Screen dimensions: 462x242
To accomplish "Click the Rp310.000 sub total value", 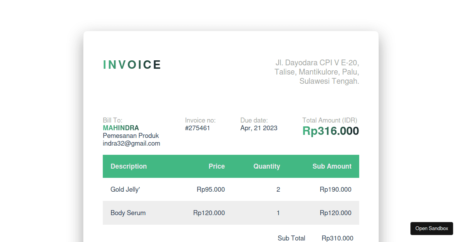I will (x=338, y=238).
